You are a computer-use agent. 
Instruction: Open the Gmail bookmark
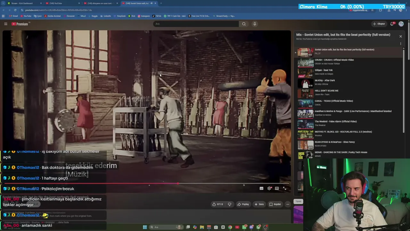tap(13, 16)
